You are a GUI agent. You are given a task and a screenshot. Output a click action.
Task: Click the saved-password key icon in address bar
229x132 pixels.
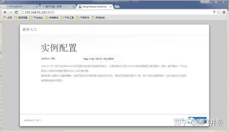(x=214, y=12)
